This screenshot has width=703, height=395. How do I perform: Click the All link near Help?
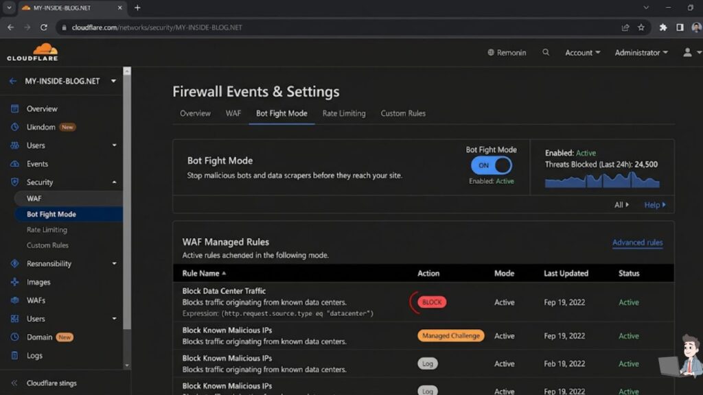(x=621, y=204)
